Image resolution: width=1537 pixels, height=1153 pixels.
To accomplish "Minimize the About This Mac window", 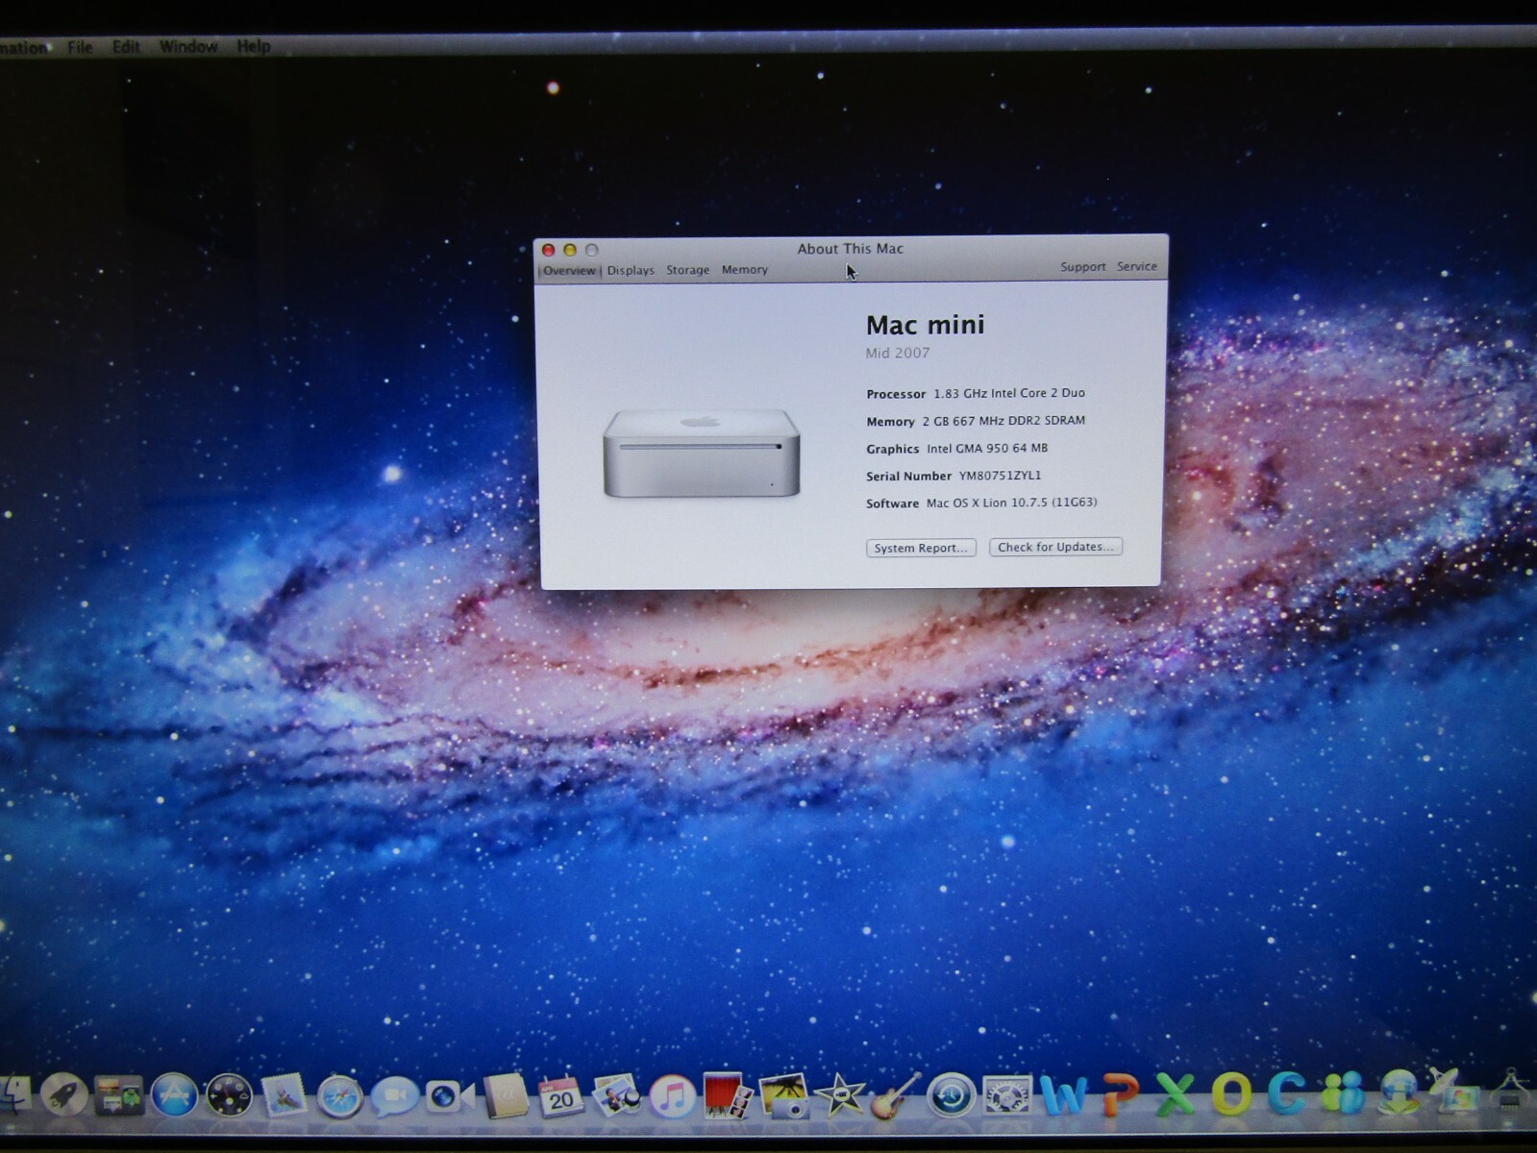I will pos(570,250).
